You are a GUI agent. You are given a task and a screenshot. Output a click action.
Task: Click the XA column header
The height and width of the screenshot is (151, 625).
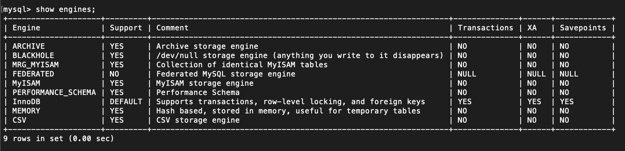pyautogui.click(x=532, y=28)
